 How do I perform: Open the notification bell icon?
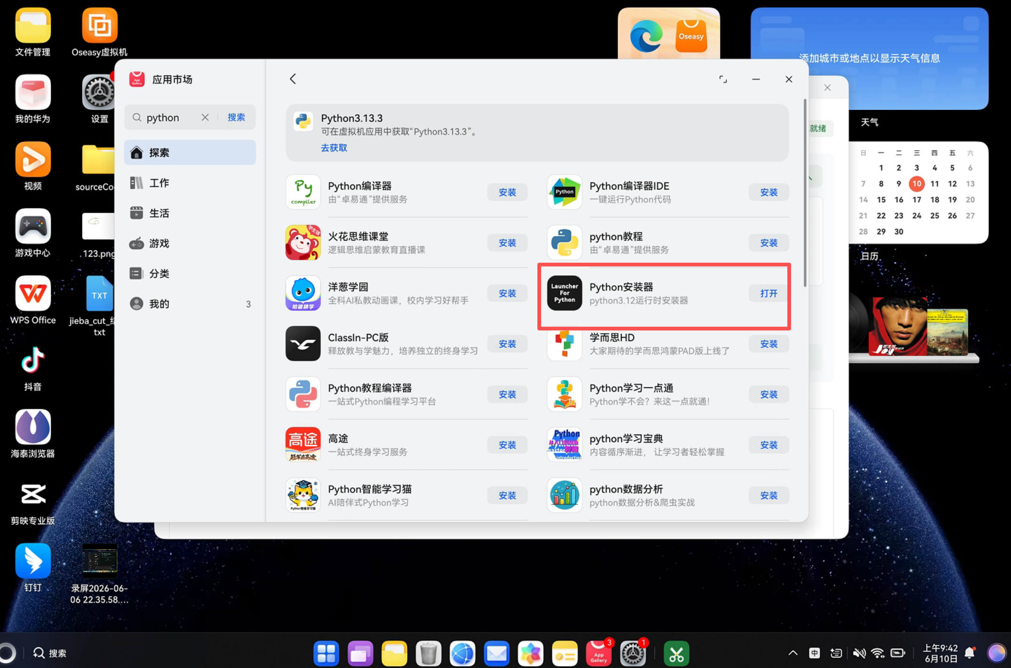970,653
